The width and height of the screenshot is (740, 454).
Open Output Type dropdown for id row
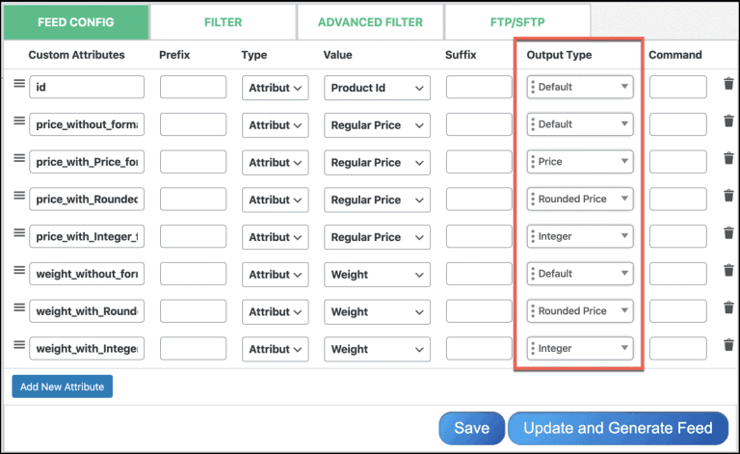[580, 87]
